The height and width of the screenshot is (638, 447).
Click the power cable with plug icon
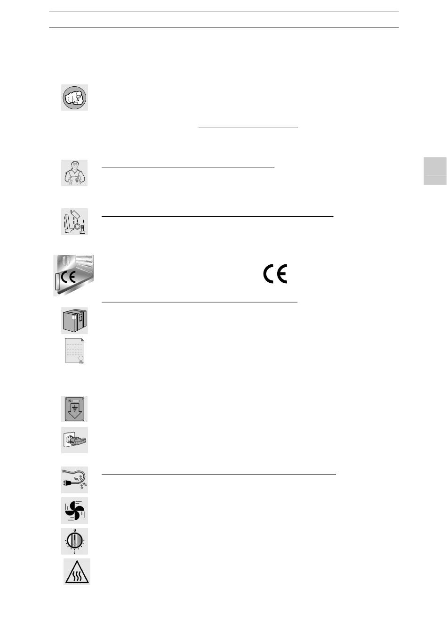point(74,480)
